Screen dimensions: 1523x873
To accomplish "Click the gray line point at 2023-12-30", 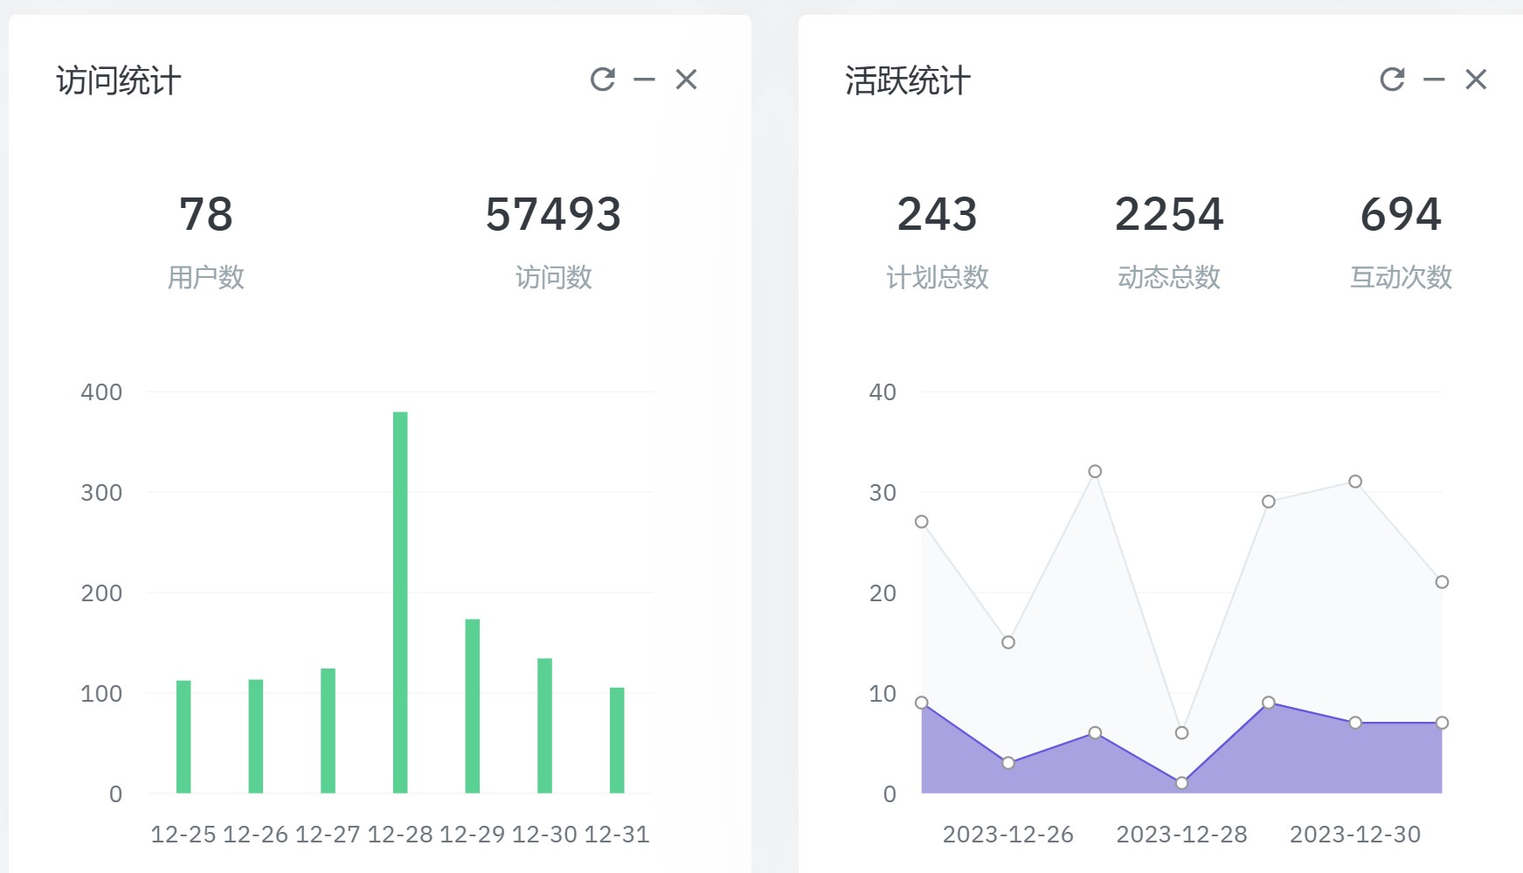I will [1355, 482].
